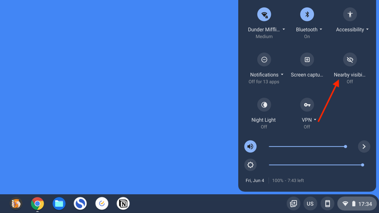Image resolution: width=379 pixels, height=213 pixels.
Task: Open the launcher icon on shelf
Action: click(16, 204)
